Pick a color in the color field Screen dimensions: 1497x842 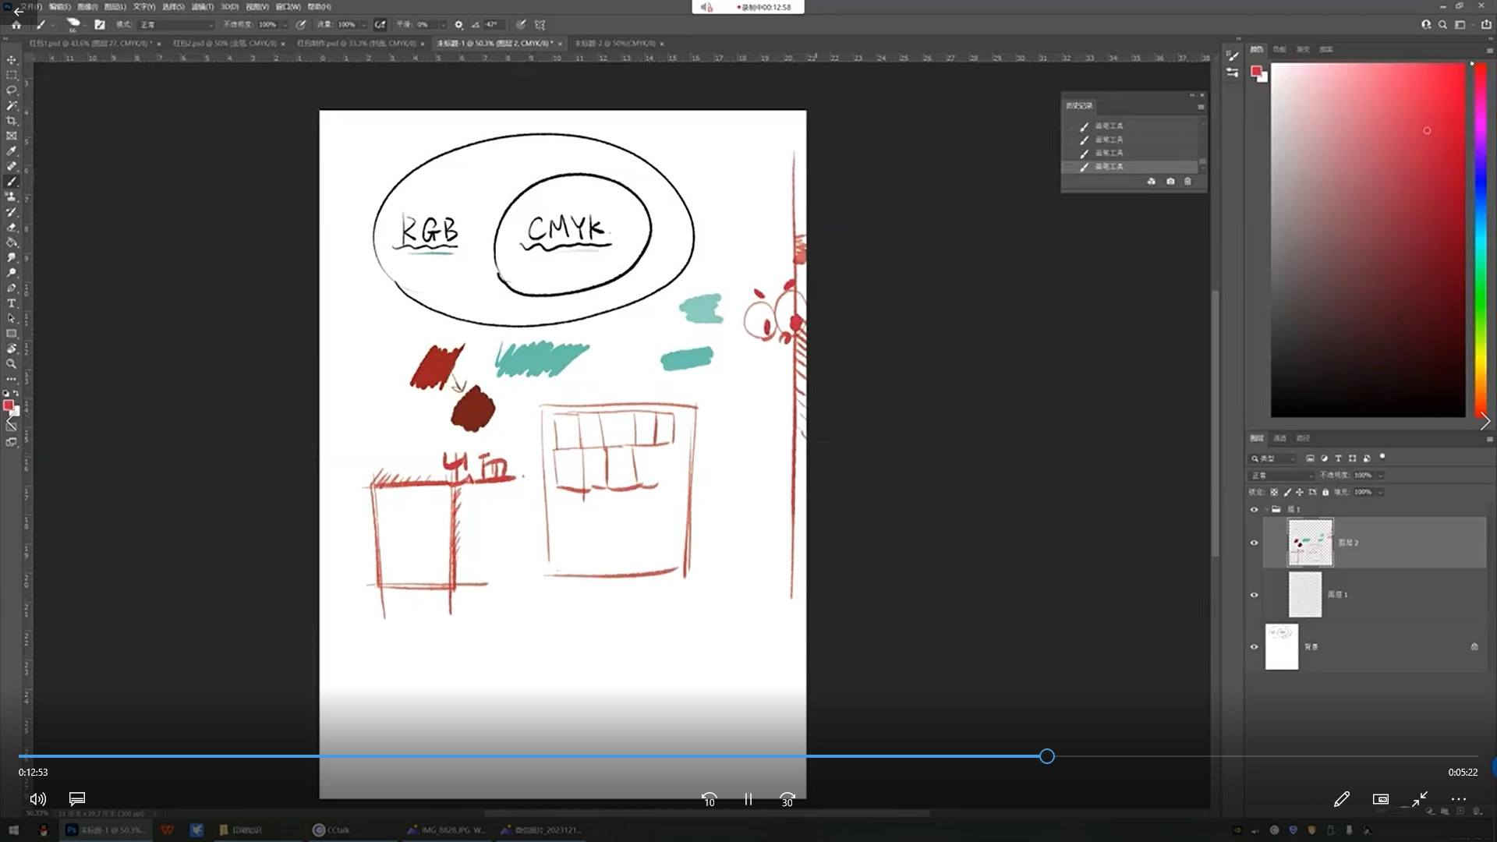1368,239
